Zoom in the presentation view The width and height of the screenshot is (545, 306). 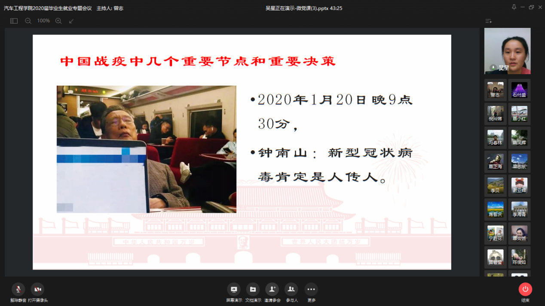58,21
